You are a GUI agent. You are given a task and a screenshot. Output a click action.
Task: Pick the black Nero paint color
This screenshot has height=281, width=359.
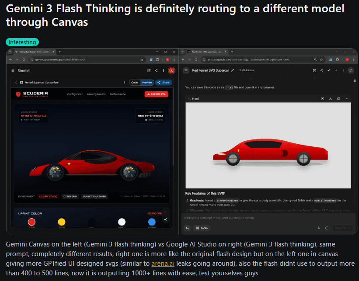pyautogui.click(x=92, y=222)
